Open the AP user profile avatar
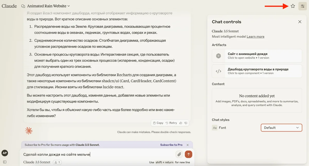Image resolution: width=309 pixels, height=166 pixels. click(x=5, y=153)
